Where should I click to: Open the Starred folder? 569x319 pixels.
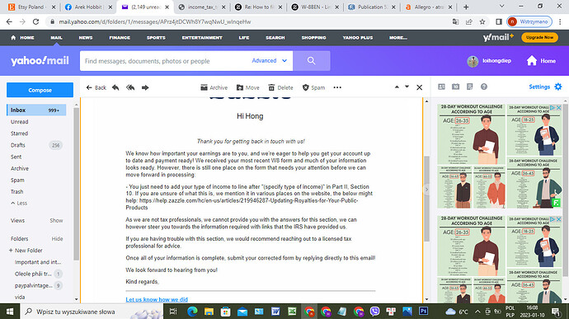click(x=19, y=134)
